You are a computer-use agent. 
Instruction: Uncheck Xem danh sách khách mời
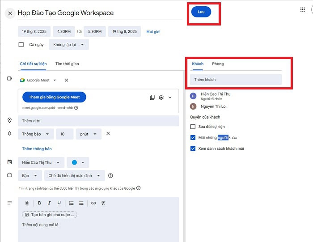pyautogui.click(x=193, y=149)
